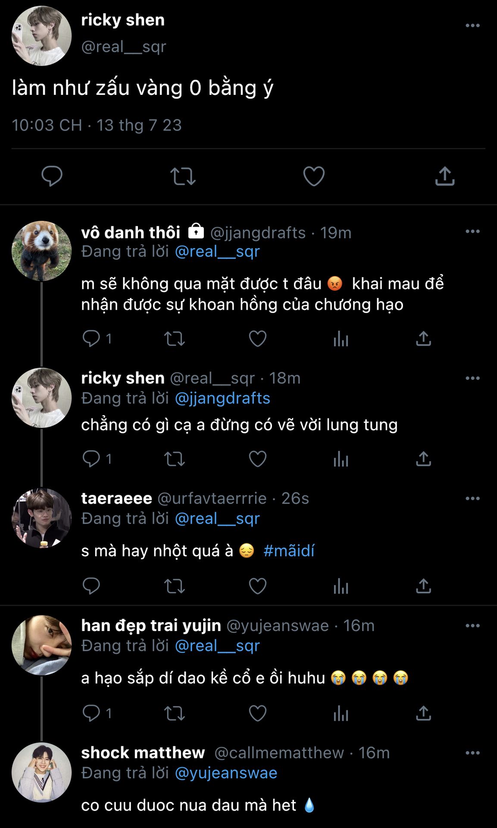This screenshot has height=828, width=497.
Task: Open shock matthew's profile avatar
Action: 41,772
